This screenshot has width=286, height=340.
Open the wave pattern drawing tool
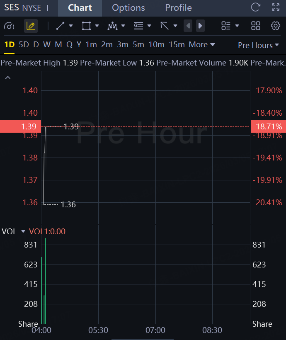(112, 26)
